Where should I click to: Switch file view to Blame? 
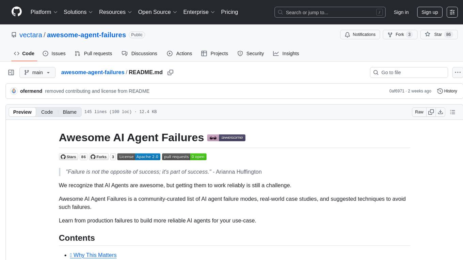pyautogui.click(x=70, y=112)
